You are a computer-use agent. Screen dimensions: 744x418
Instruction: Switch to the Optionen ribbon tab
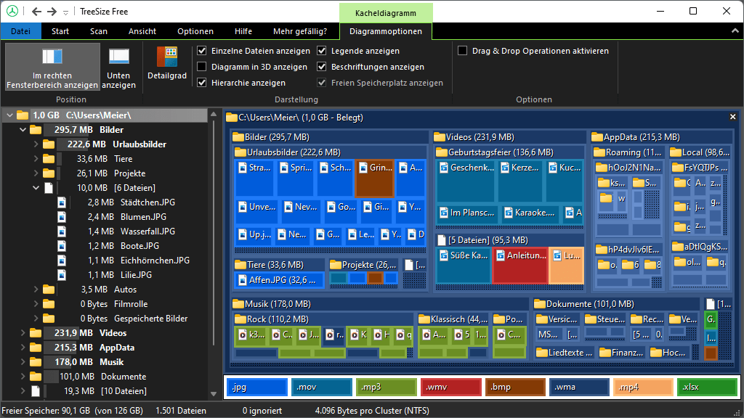pyautogui.click(x=195, y=31)
